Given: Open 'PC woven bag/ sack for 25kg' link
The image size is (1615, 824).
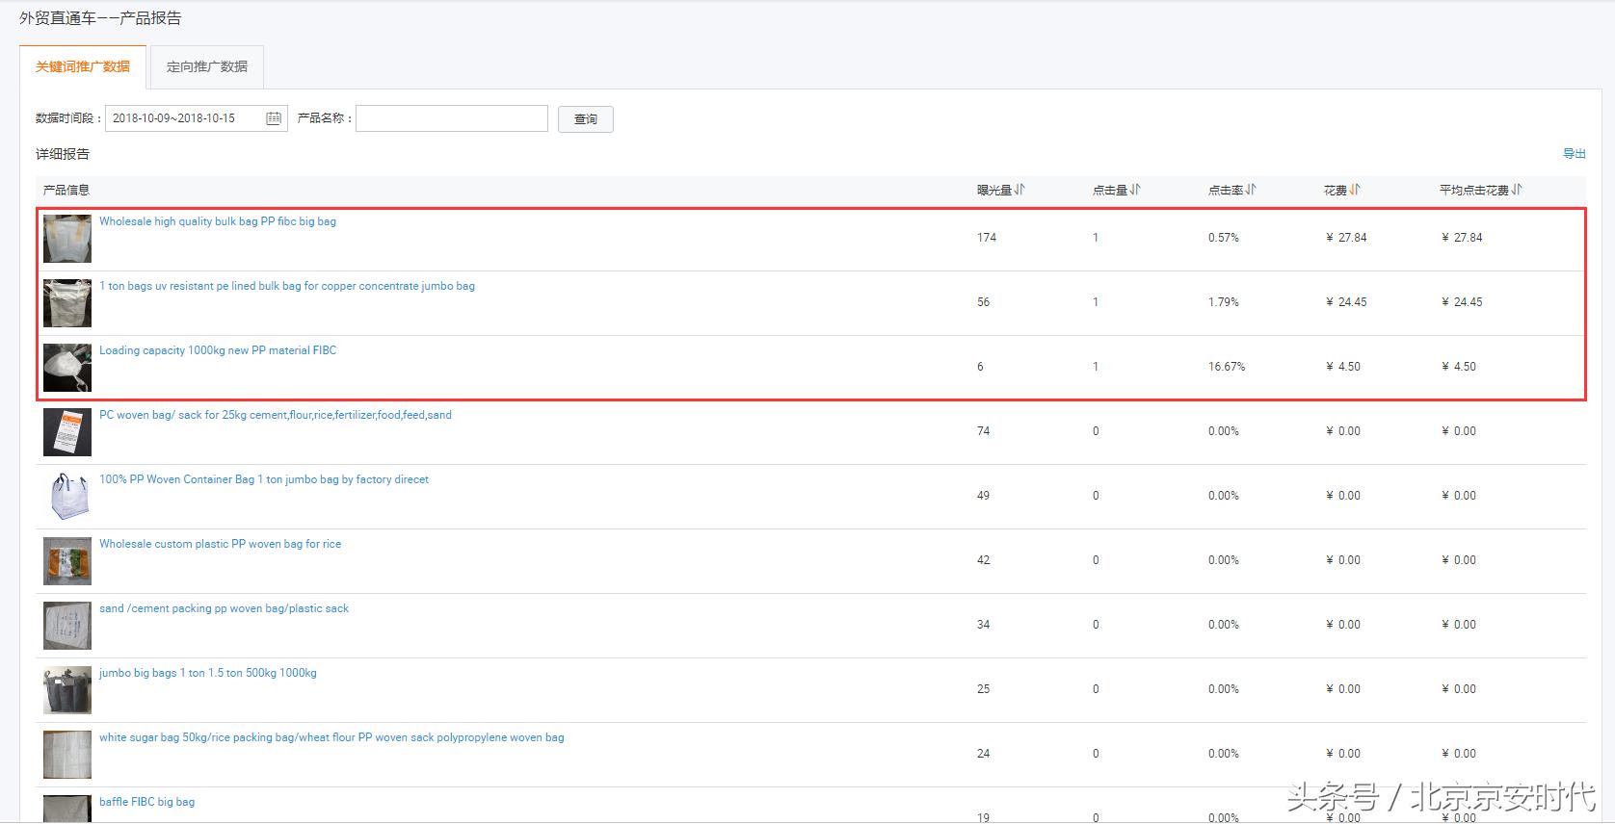Looking at the screenshot, I should click(x=276, y=415).
